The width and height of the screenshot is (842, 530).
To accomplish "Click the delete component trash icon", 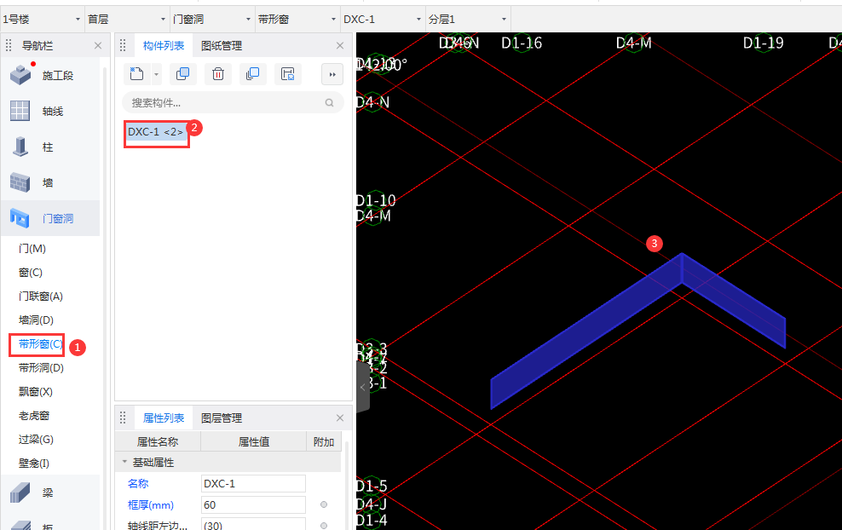I will tap(218, 74).
